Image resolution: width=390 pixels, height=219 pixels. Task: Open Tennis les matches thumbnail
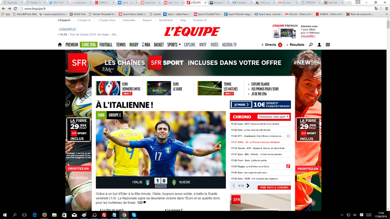(209, 88)
